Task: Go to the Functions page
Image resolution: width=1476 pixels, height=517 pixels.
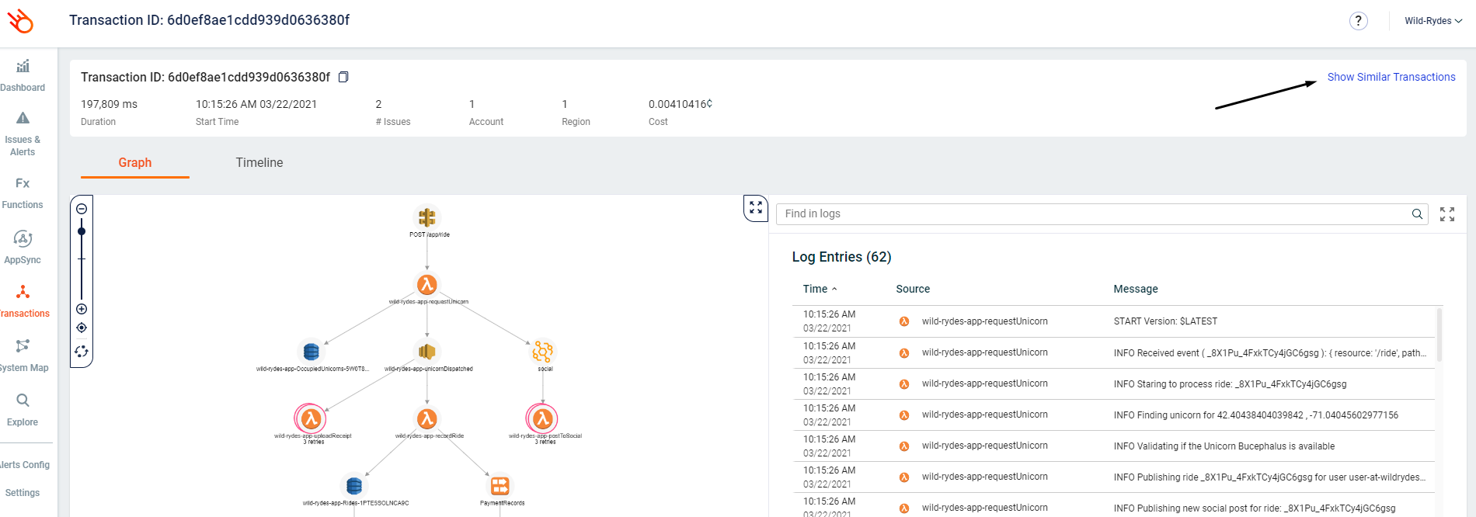Action: tap(23, 193)
